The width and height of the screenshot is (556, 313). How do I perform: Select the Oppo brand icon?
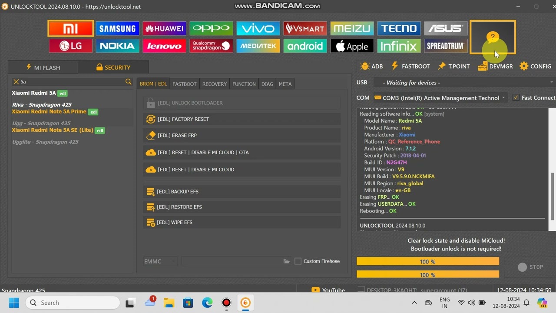pos(211,28)
